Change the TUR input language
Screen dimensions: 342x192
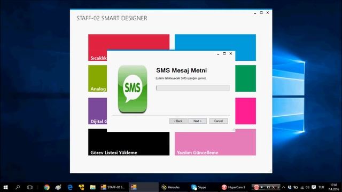coord(321,187)
